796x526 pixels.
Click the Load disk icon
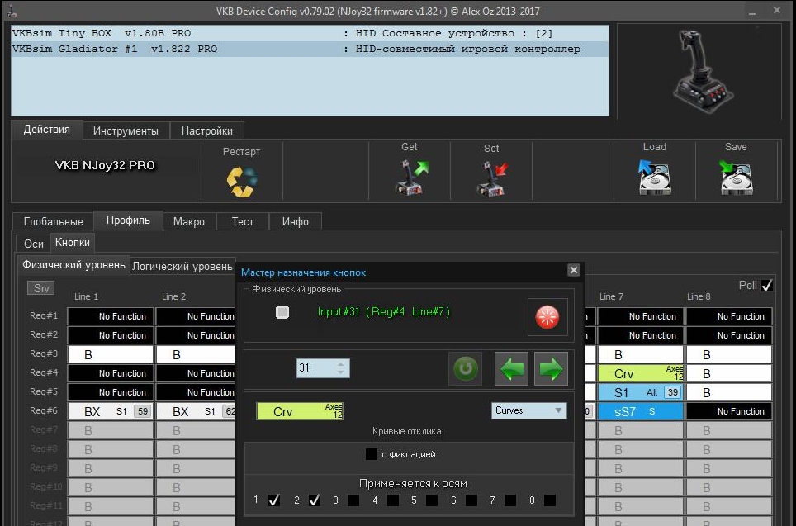655,178
